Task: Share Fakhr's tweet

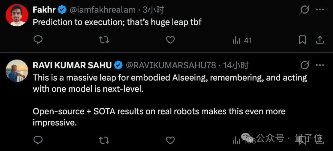Action: 320,40
